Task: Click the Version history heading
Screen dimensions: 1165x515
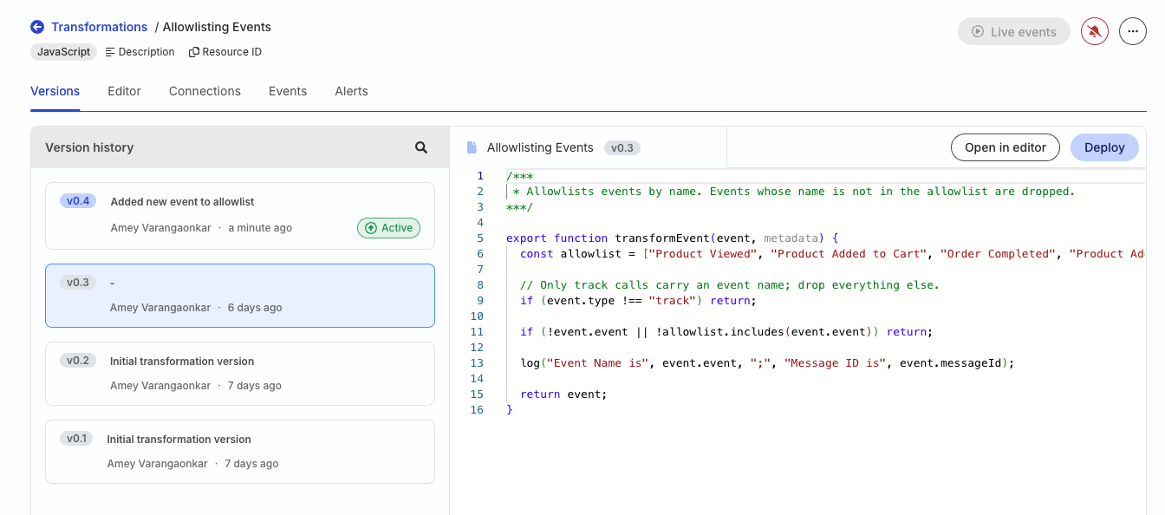Action: (89, 147)
